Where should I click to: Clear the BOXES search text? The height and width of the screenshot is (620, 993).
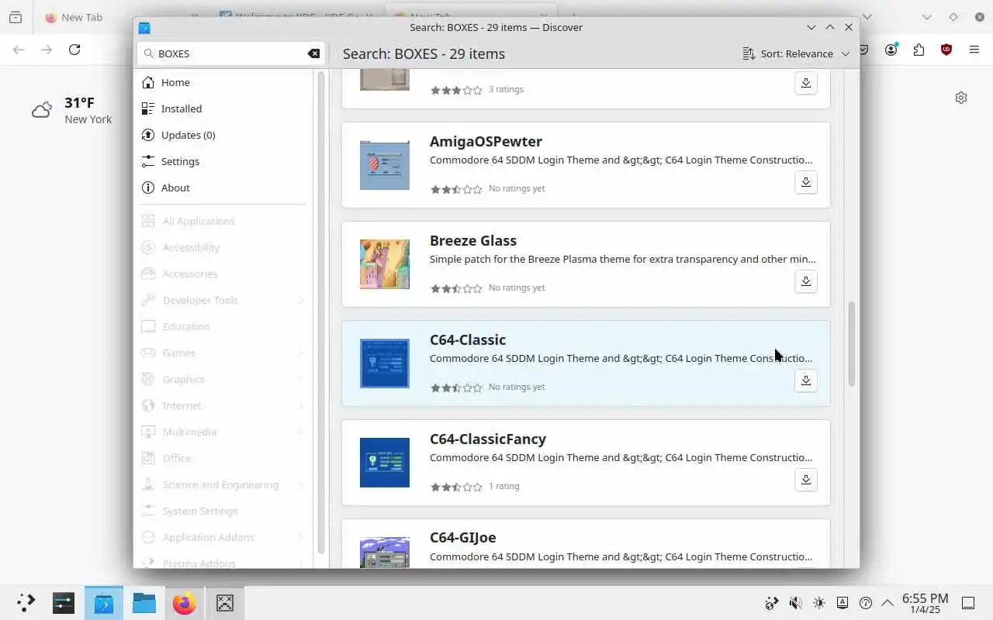[313, 53]
